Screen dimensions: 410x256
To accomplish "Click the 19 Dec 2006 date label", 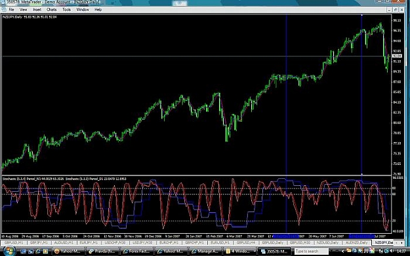I will click(153, 236).
